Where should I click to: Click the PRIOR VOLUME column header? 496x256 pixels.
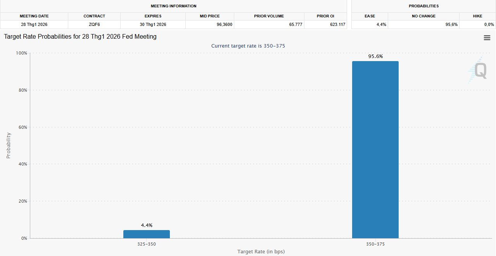click(269, 16)
